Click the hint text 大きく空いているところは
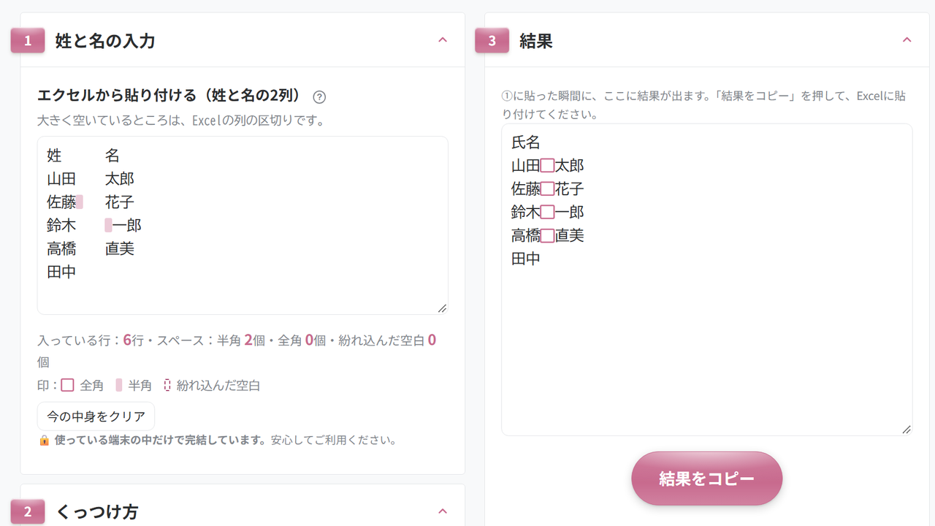Screen dimensions: 935x526 point(181,121)
